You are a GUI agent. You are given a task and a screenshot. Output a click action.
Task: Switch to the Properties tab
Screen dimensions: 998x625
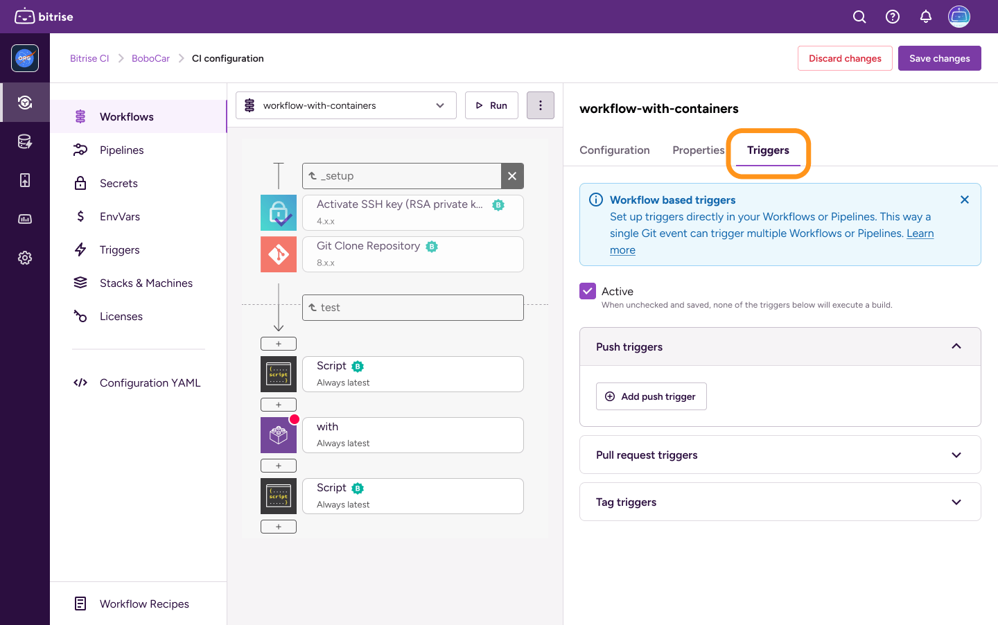pos(698,150)
